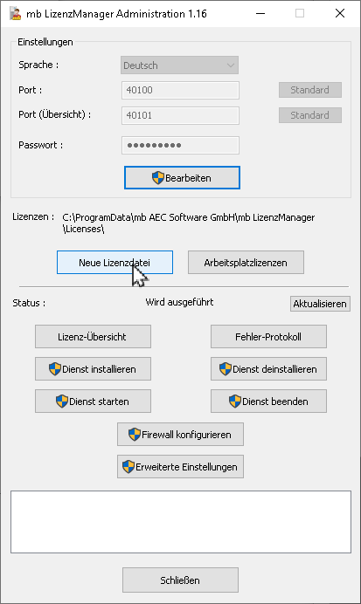Click Standard button beside Port (Übersicht)
This screenshot has width=361, height=604.
click(310, 115)
